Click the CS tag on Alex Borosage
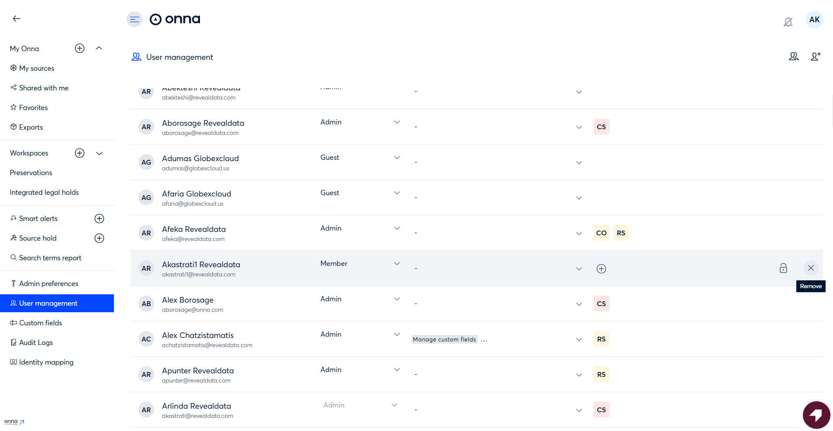 [x=601, y=304]
